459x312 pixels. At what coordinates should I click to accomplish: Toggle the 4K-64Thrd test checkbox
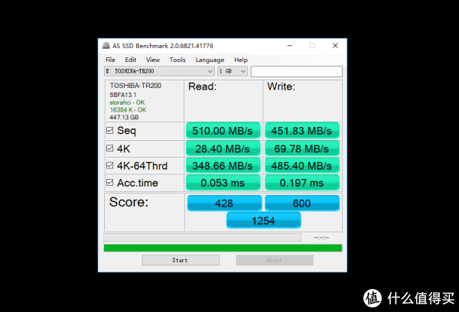[x=109, y=166]
